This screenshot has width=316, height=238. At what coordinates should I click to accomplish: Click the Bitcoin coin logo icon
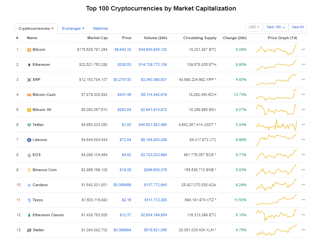tap(29, 50)
